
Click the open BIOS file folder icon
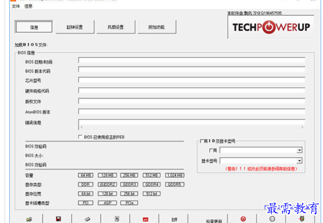click(x=29, y=219)
